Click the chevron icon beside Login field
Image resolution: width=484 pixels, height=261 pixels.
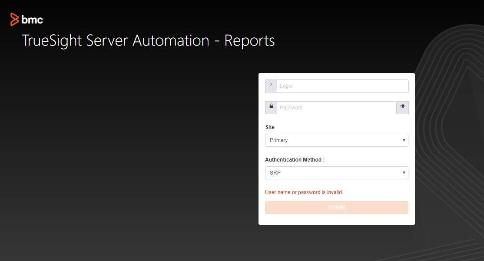point(271,86)
